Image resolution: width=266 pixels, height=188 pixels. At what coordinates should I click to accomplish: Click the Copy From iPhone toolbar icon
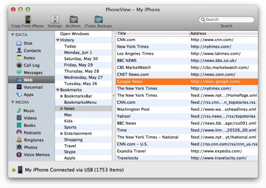pos(28,19)
